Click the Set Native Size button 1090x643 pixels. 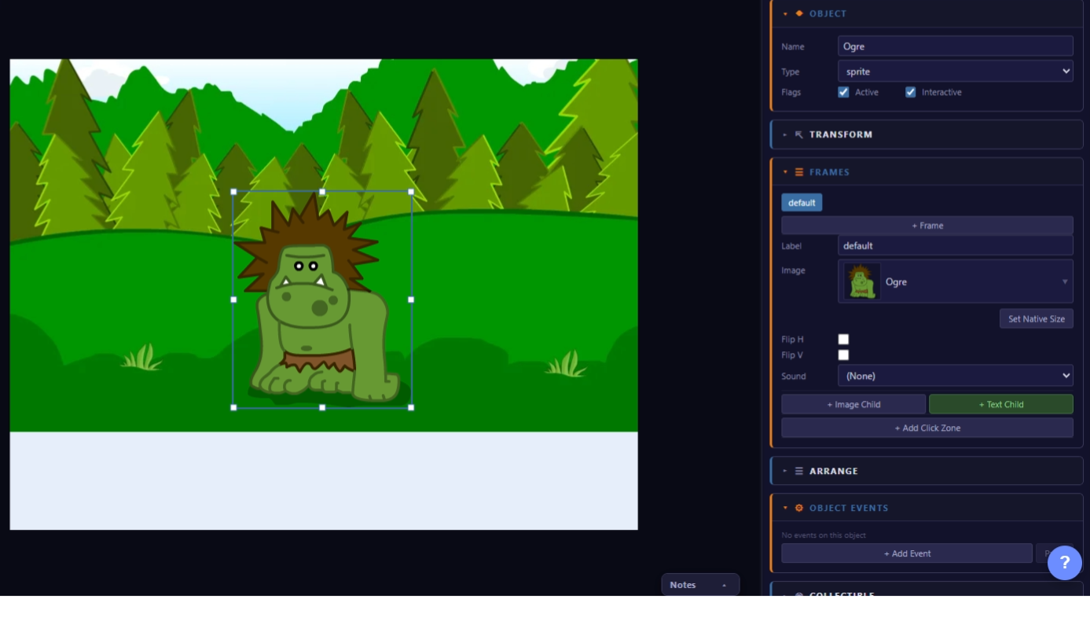pyautogui.click(x=1036, y=318)
